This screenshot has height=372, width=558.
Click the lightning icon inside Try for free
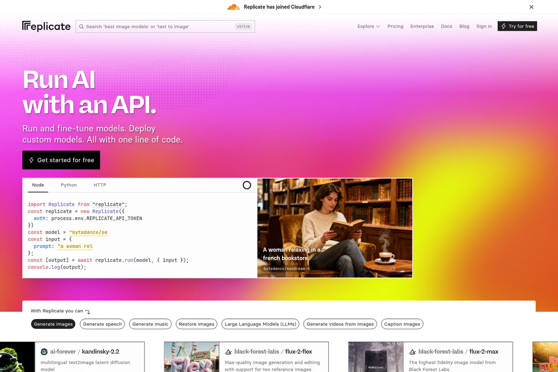click(x=503, y=26)
